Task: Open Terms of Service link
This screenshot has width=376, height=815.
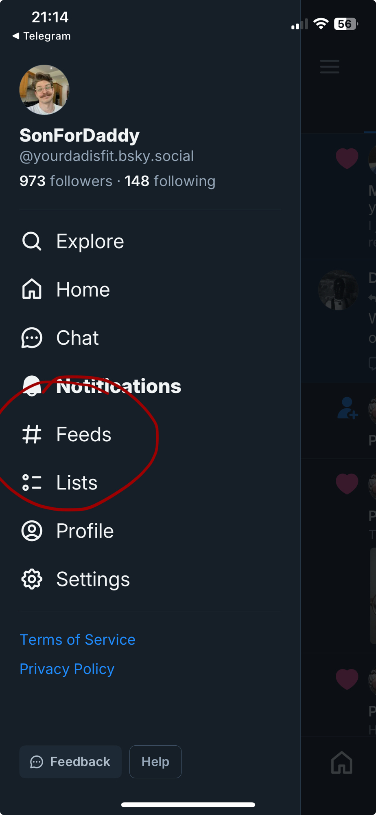Action: tap(77, 639)
